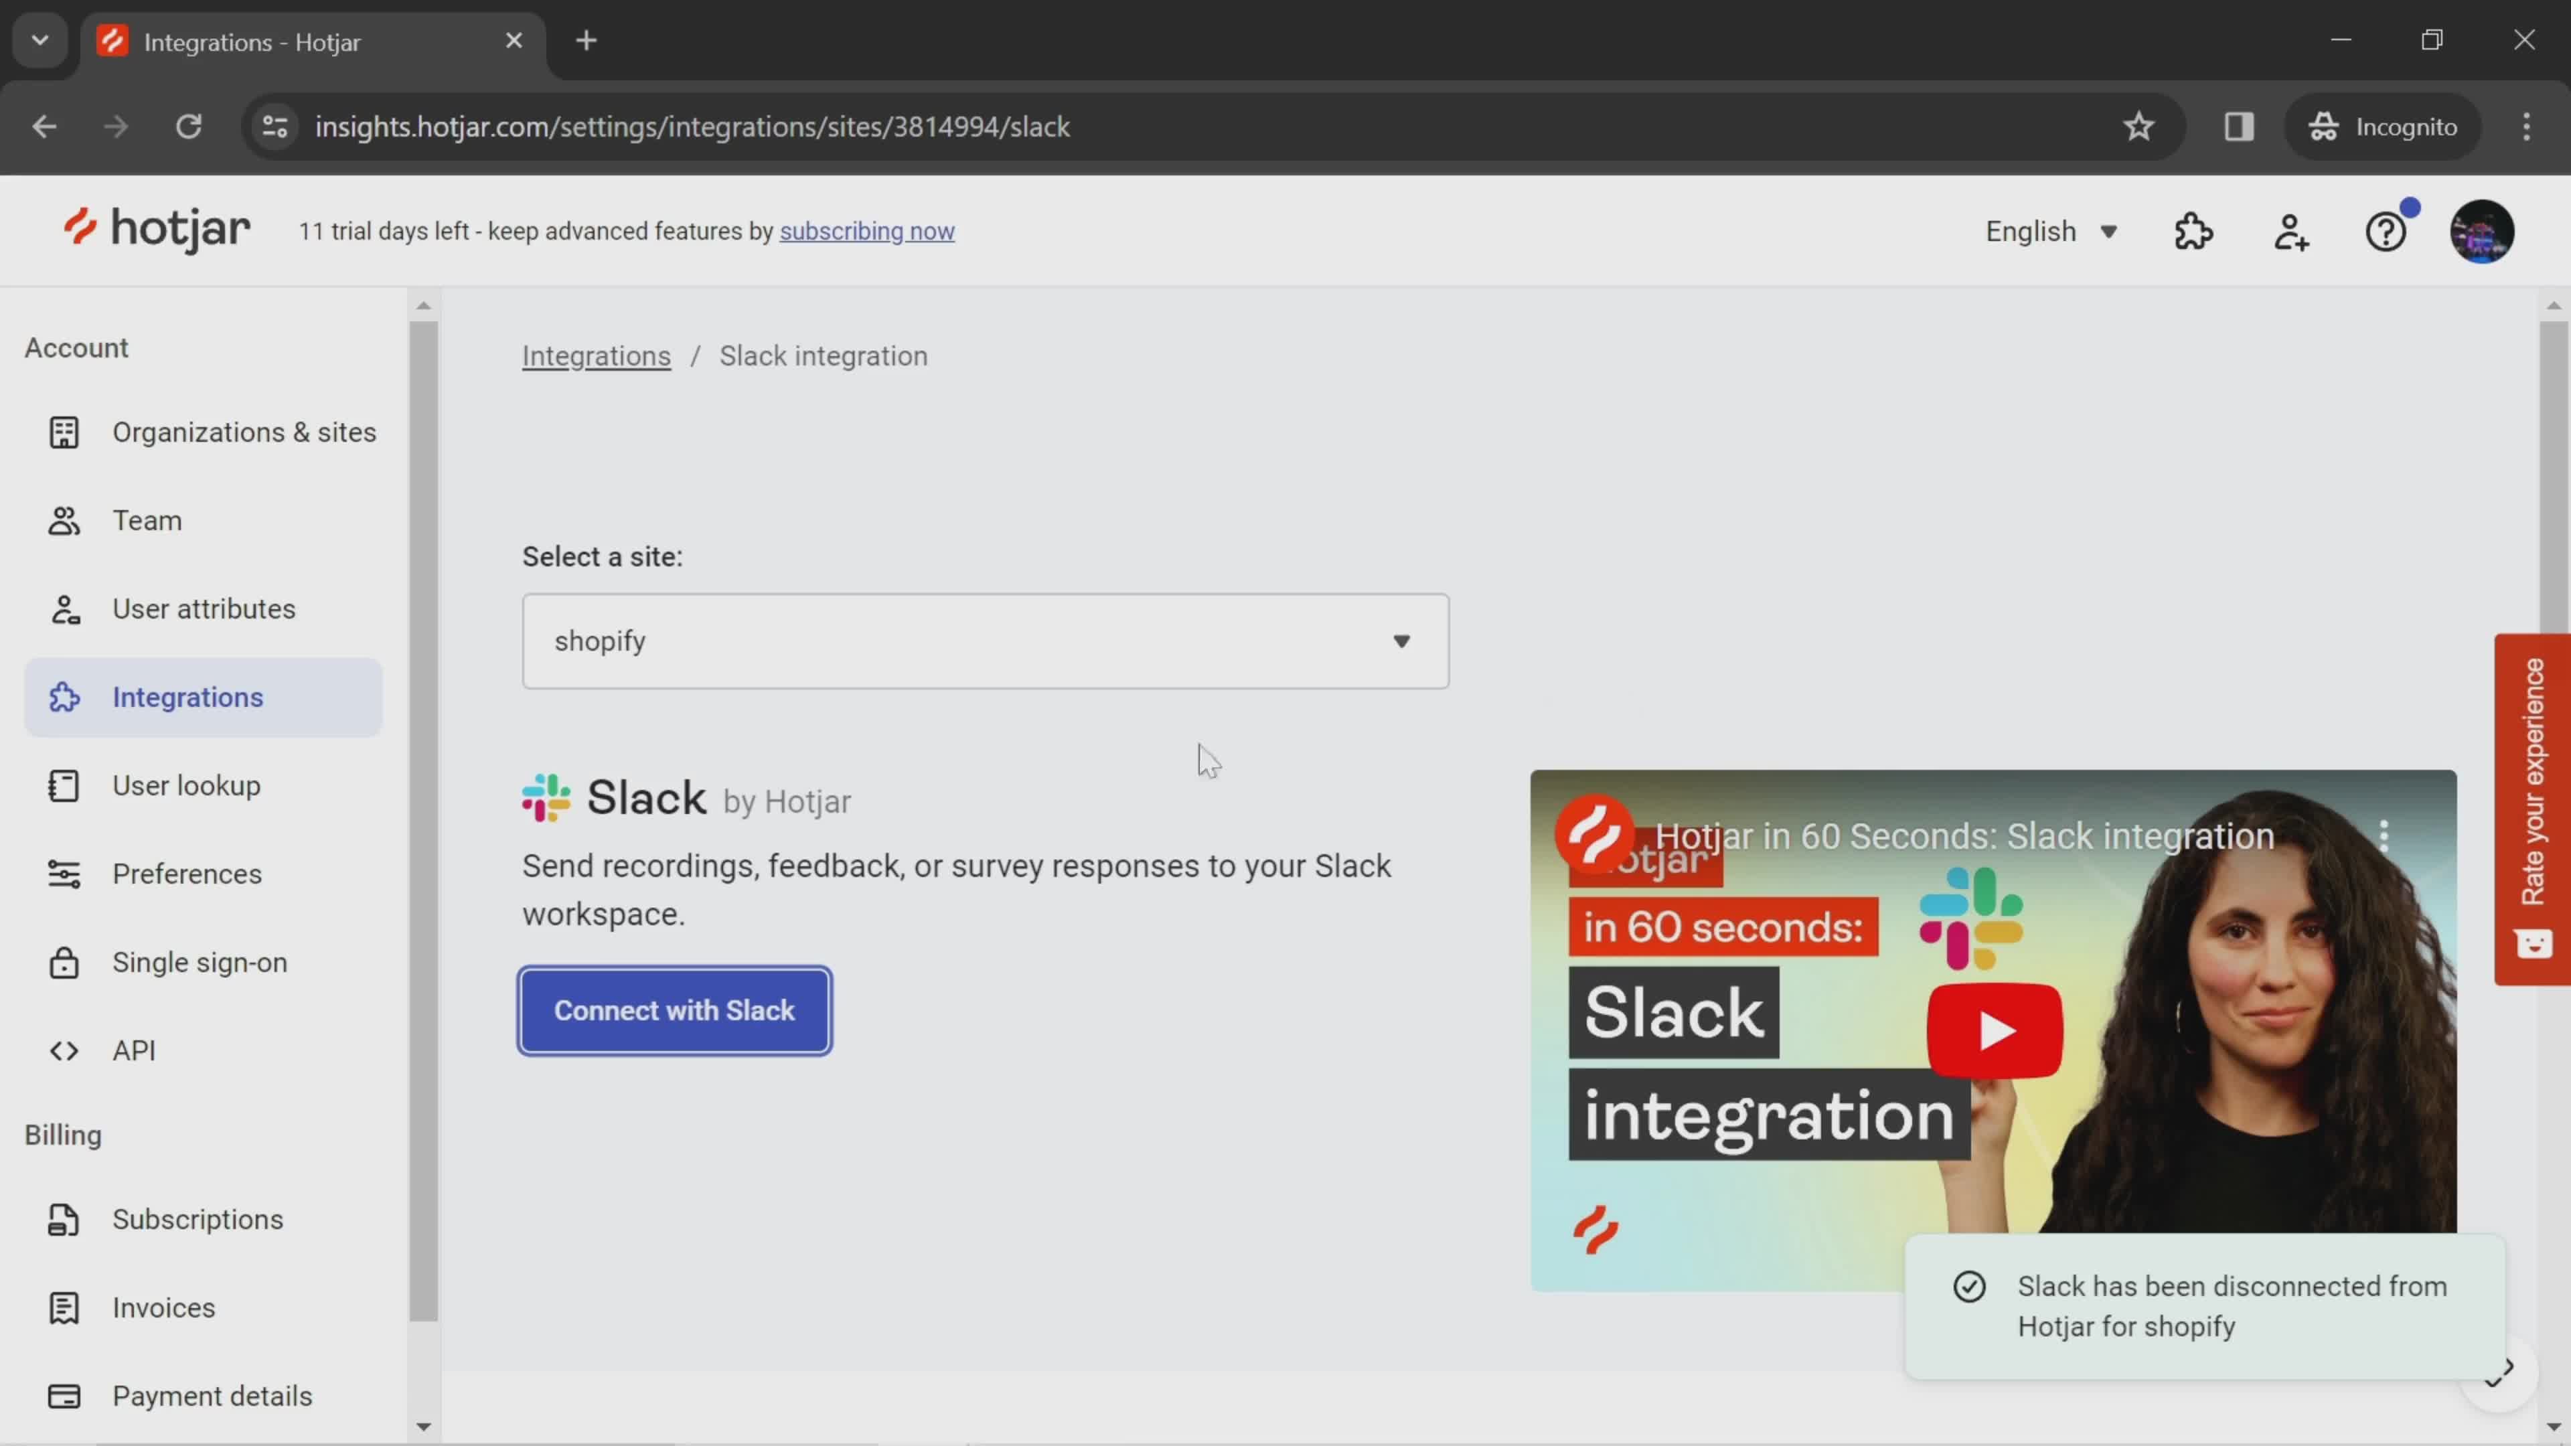Screen dimensions: 2571x1446
Task: Open the tab search dropdown arrow
Action: (x=40, y=41)
